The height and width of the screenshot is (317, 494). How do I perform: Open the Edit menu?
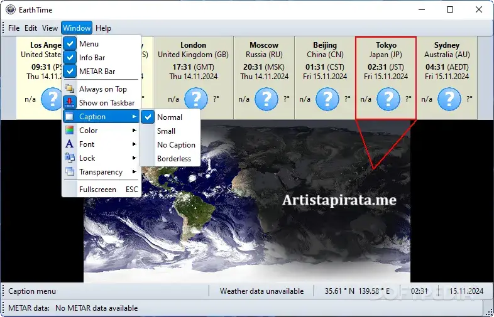pyautogui.click(x=31, y=28)
